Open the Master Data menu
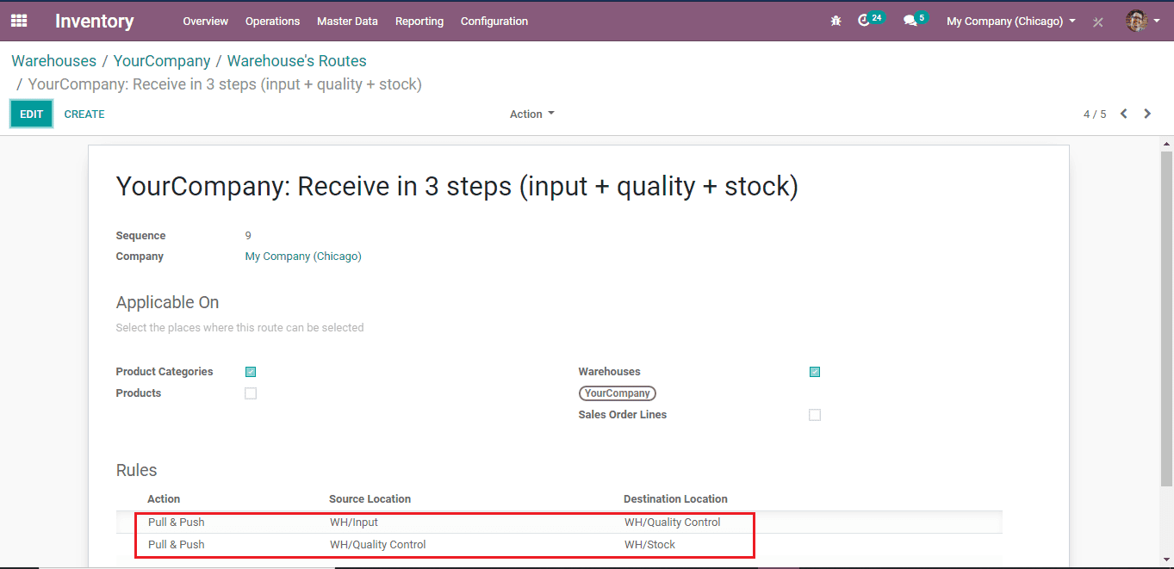 pyautogui.click(x=347, y=21)
